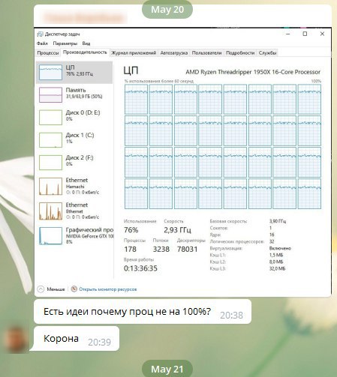The height and width of the screenshot is (377, 337).
Task: Maximize the Диспетчер задач window
Action: click(x=305, y=34)
